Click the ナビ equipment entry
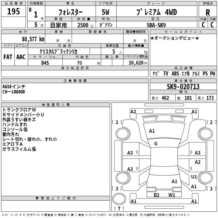Viewport: 218px width, 218px height. [x=156, y=73]
